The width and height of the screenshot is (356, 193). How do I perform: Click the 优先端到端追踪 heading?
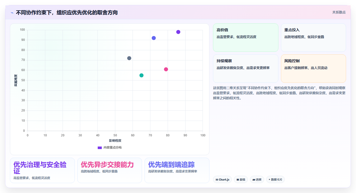point(171,165)
